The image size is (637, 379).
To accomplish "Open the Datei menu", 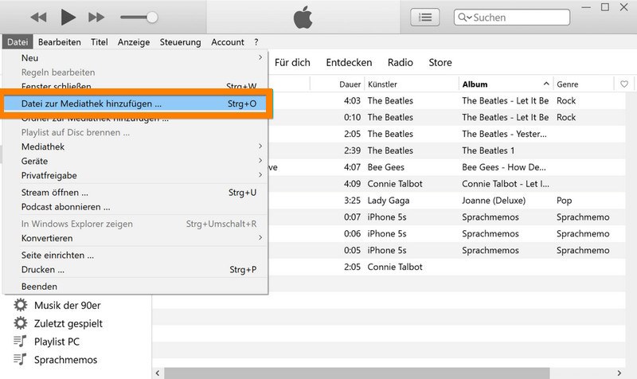I will [18, 42].
